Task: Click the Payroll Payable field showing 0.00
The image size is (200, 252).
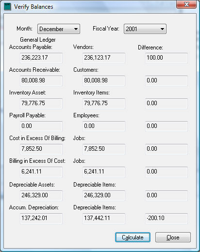Action: tap(41, 126)
